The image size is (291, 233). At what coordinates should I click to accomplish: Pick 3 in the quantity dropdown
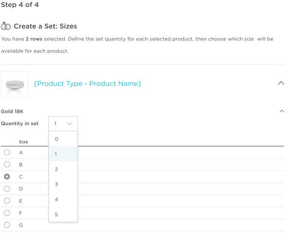tap(63, 184)
